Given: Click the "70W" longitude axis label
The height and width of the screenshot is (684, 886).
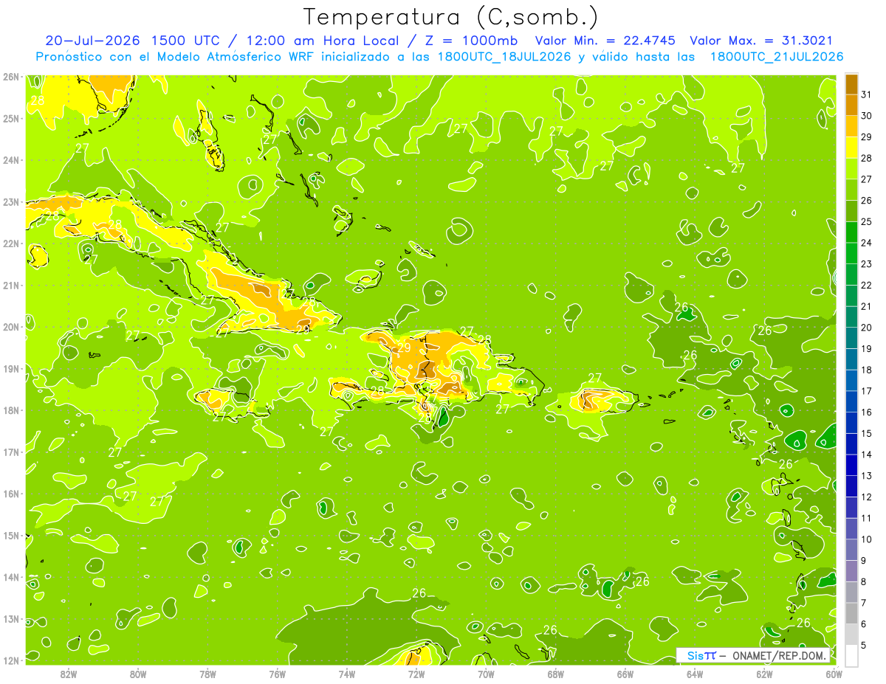Looking at the screenshot, I should tap(486, 674).
